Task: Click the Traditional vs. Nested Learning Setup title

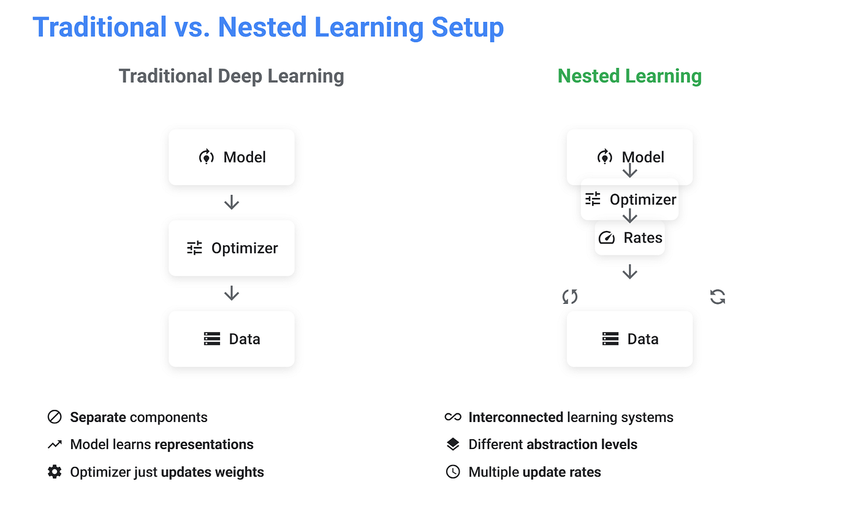Action: point(268,28)
